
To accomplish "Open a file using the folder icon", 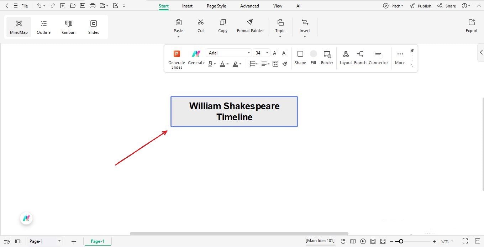I will point(73,6).
